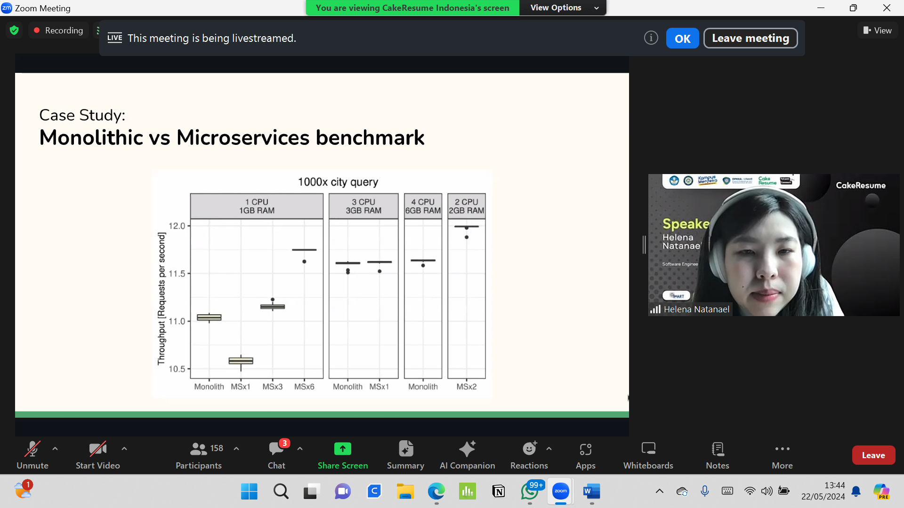The width and height of the screenshot is (904, 508).
Task: Open Notes
Action: pyautogui.click(x=717, y=455)
